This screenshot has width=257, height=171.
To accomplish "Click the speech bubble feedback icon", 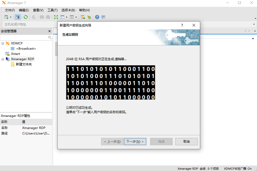I will coord(103,17).
